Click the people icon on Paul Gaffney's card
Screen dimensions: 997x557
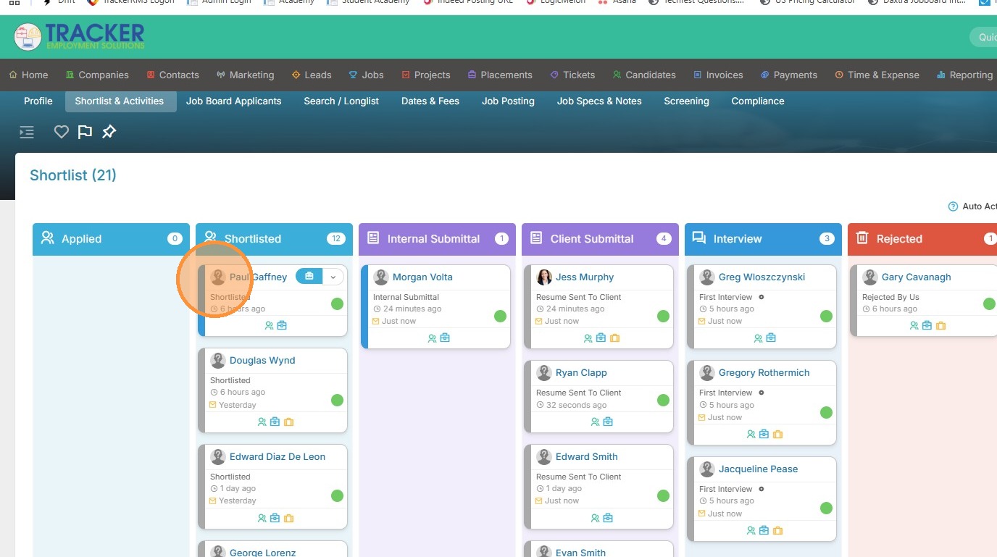(270, 326)
